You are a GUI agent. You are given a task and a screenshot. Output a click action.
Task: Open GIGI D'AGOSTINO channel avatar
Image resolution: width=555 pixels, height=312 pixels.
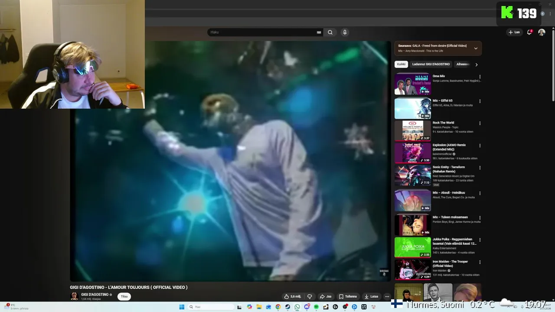[x=74, y=296]
